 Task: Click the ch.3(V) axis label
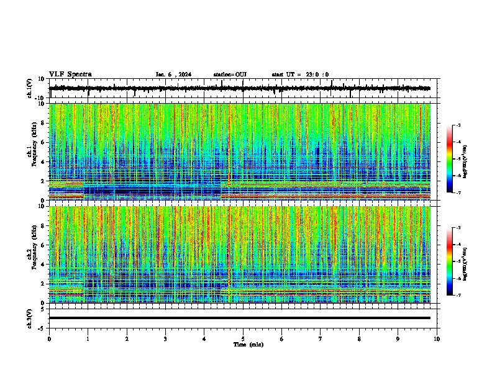coord(30,319)
